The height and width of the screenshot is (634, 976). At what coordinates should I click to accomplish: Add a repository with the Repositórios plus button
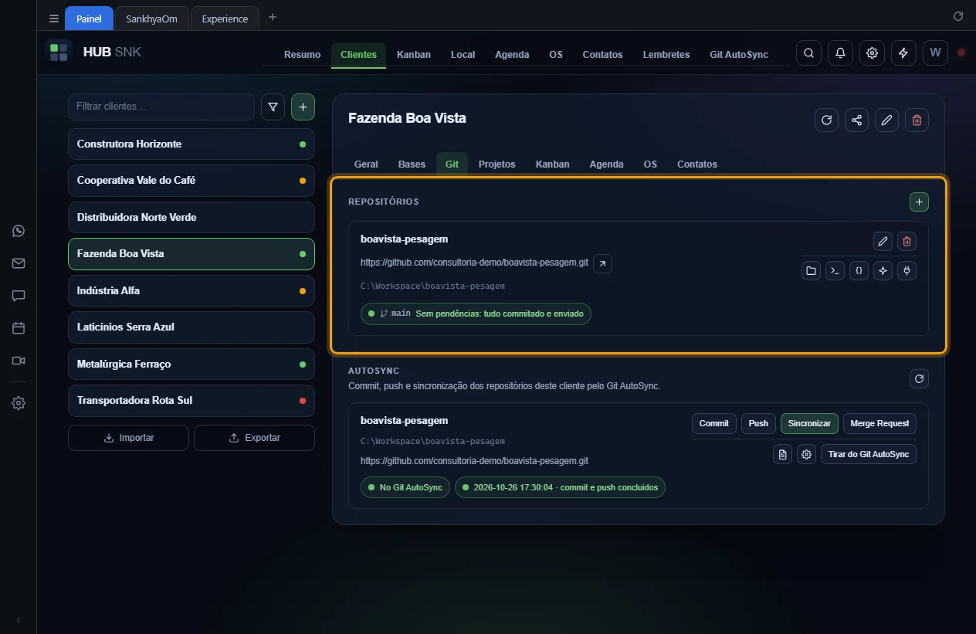[x=919, y=202]
